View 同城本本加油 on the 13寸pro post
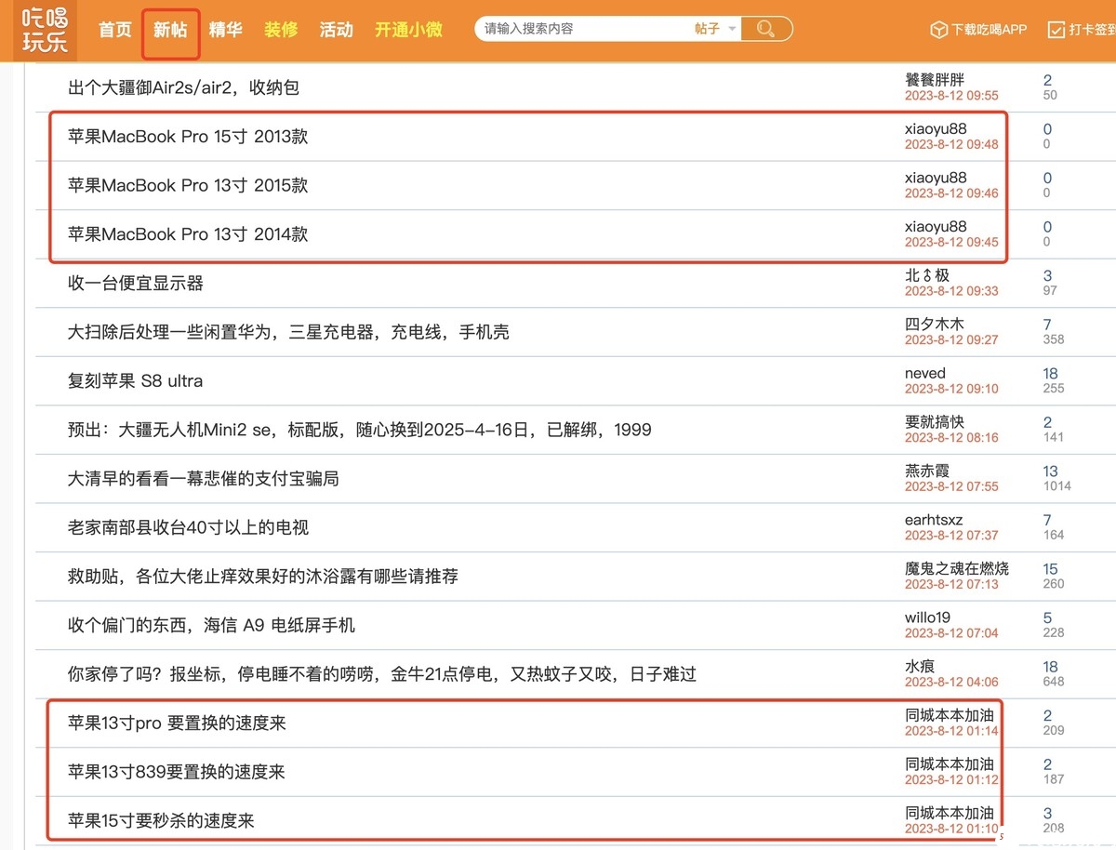 coord(950,715)
